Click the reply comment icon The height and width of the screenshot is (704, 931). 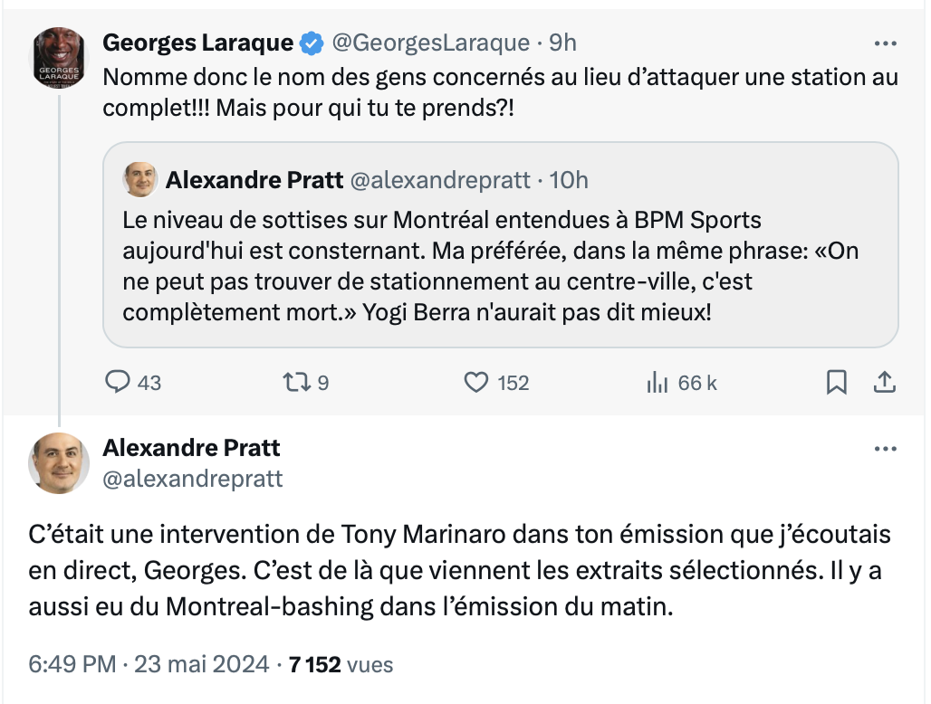[x=119, y=383]
